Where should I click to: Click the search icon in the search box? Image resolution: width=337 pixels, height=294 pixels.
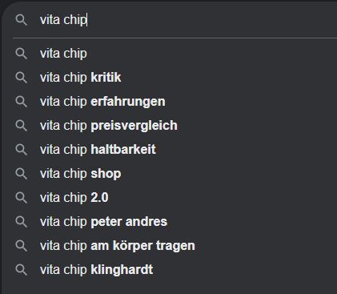coord(21,20)
